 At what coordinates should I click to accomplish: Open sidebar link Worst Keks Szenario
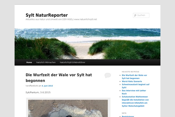click(x=132, y=81)
